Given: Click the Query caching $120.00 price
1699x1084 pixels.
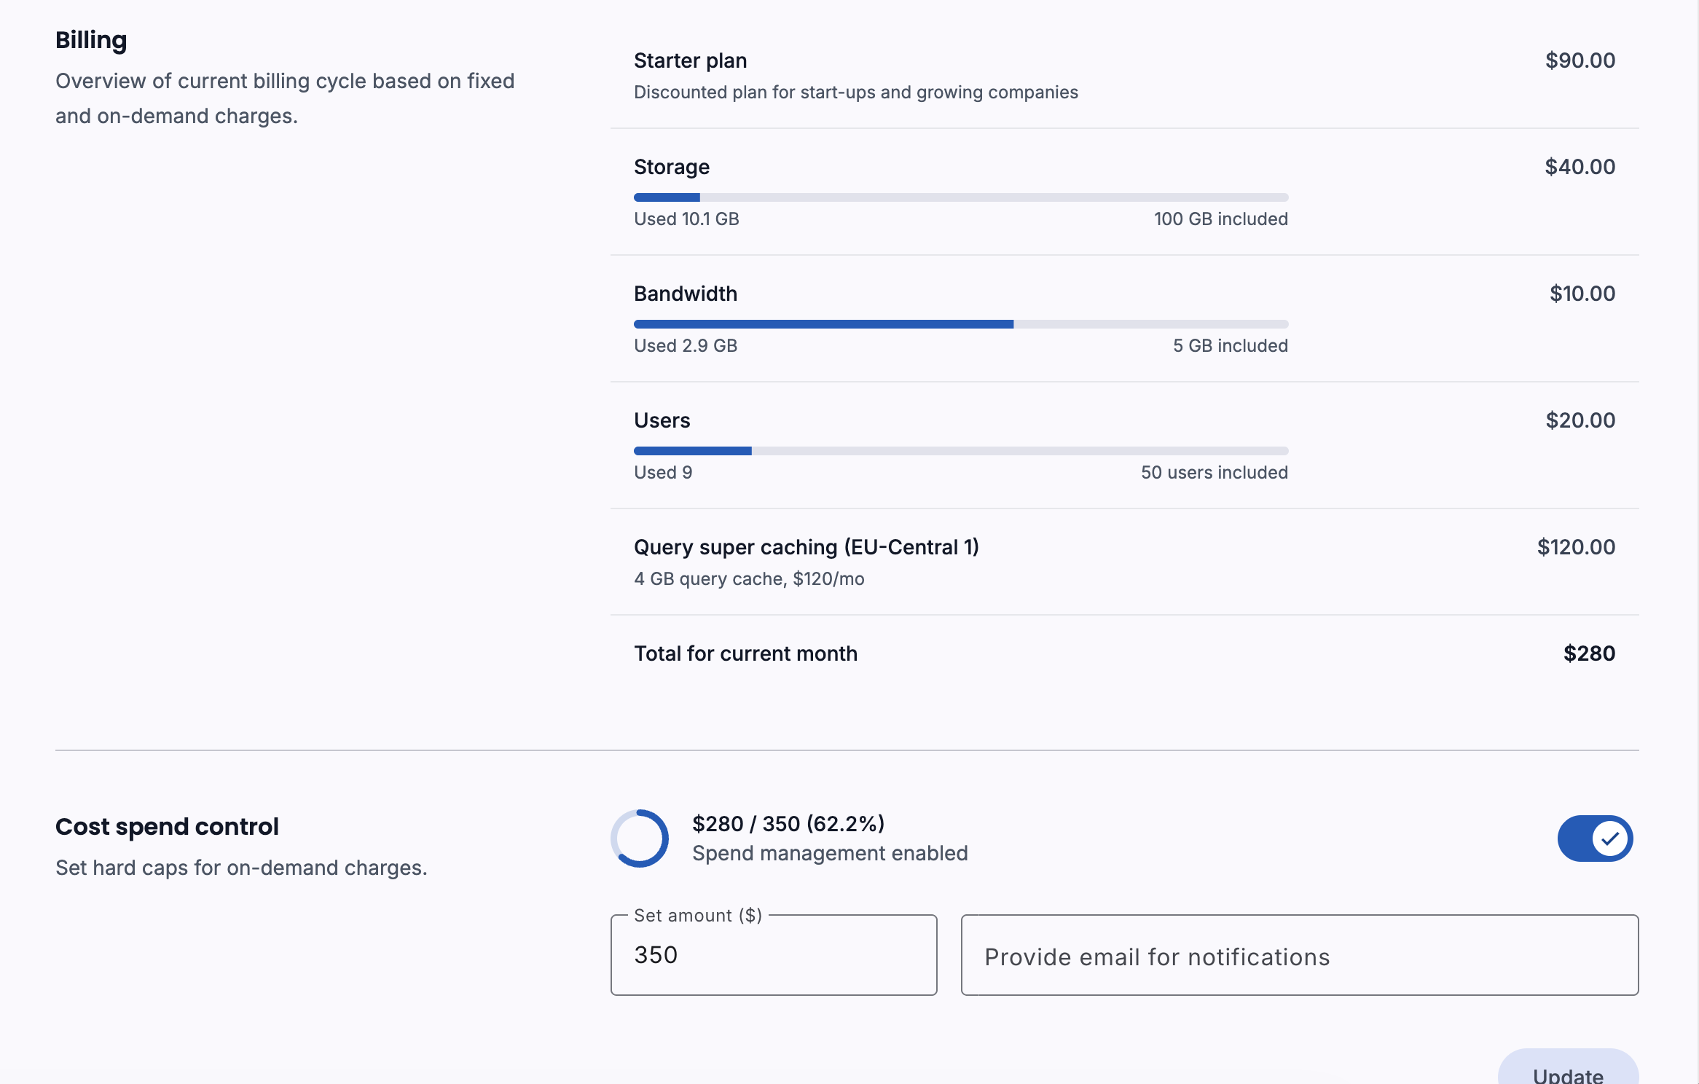Looking at the screenshot, I should (x=1576, y=547).
